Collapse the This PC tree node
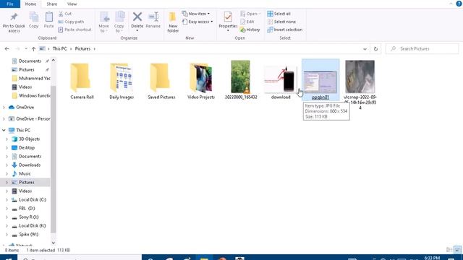Image resolution: width=463 pixels, height=260 pixels. click(x=4, y=130)
